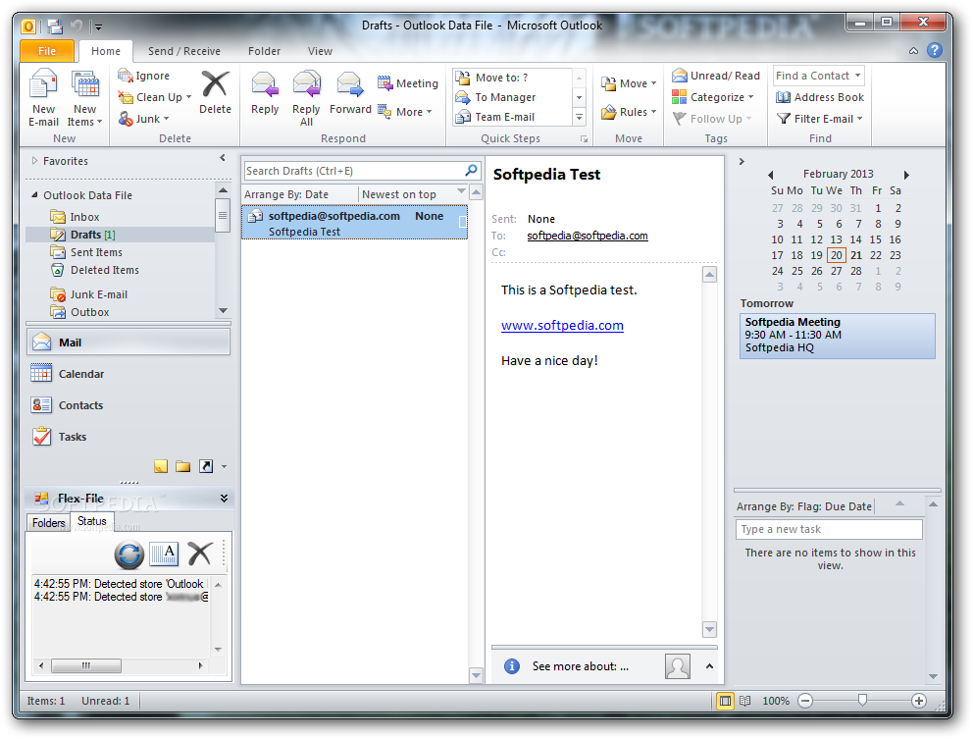Viewport: 973px width, 739px height.
Task: Switch to Normal view in status bar
Action: 724,701
